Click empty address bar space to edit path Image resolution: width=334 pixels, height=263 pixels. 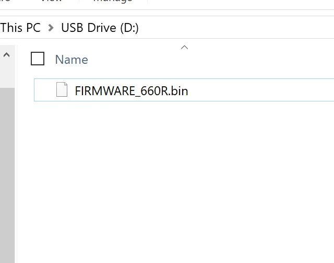pyautogui.click(x=235, y=28)
